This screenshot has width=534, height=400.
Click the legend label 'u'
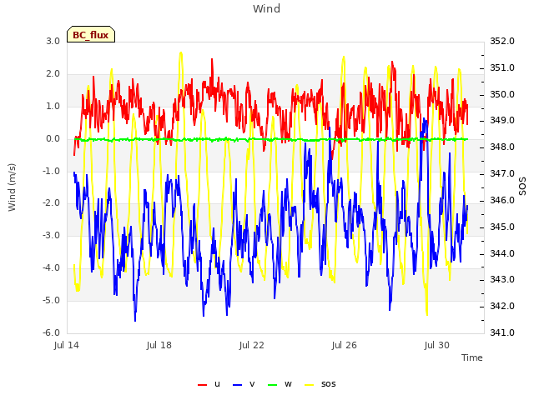(217, 384)
